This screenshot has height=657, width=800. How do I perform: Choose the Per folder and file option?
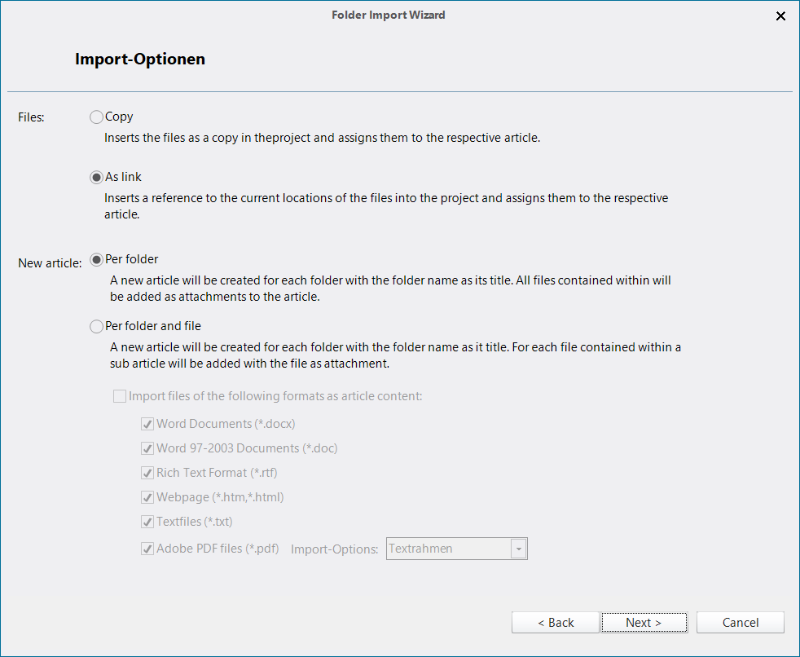pyautogui.click(x=97, y=327)
